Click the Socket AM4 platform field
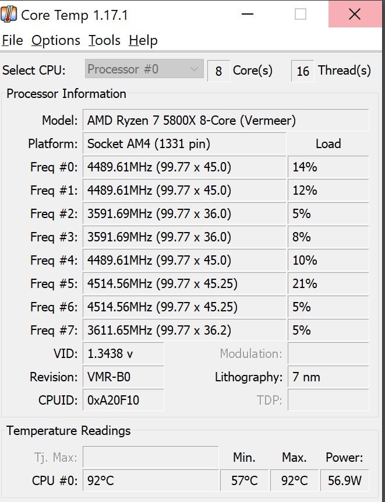 click(184, 144)
